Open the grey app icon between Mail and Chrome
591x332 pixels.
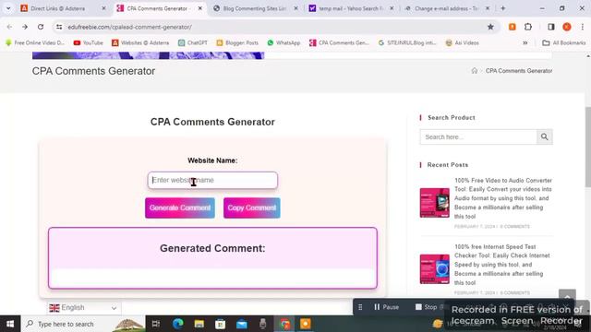pos(262,324)
